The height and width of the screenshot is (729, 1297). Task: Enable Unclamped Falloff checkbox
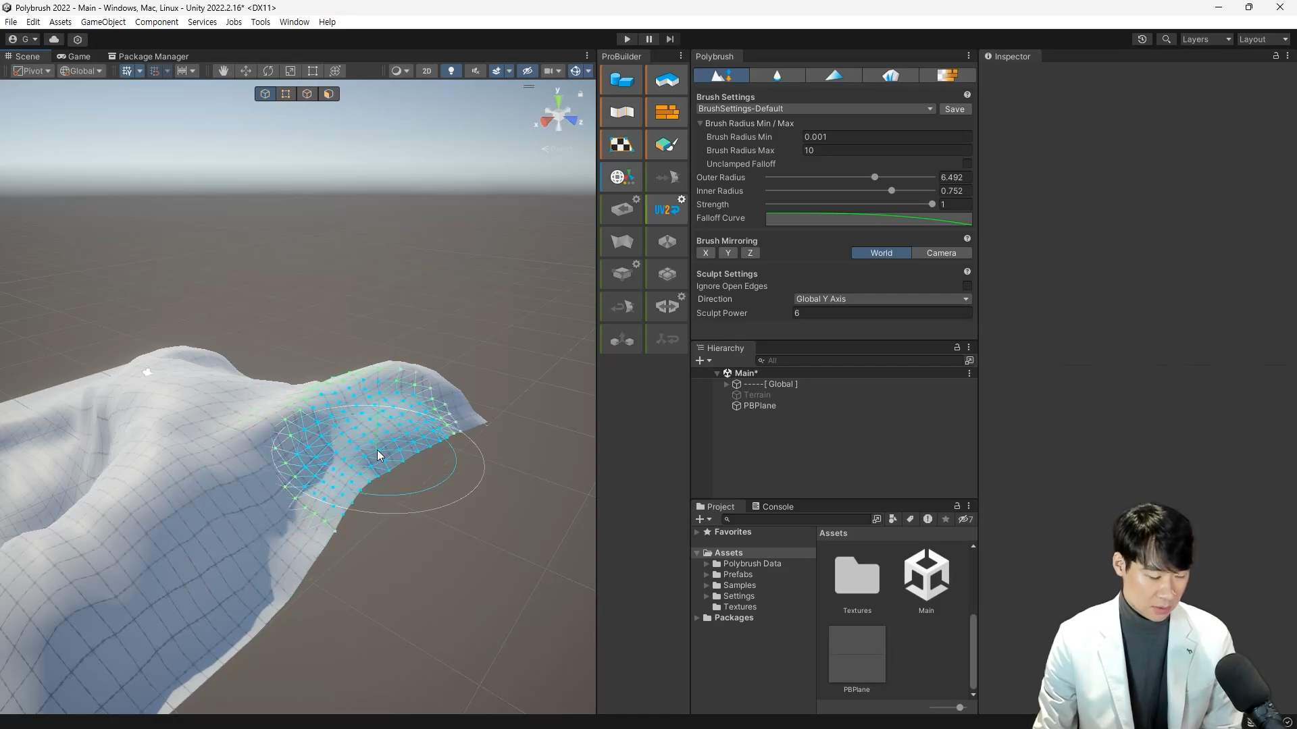tap(967, 164)
